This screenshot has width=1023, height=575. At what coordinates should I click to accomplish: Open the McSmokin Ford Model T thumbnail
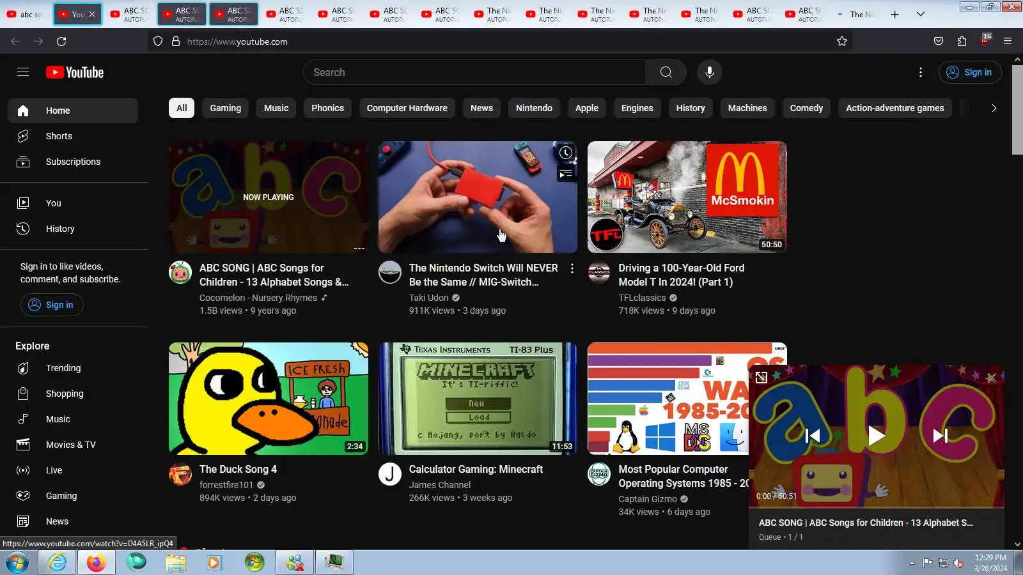pyautogui.click(x=687, y=197)
